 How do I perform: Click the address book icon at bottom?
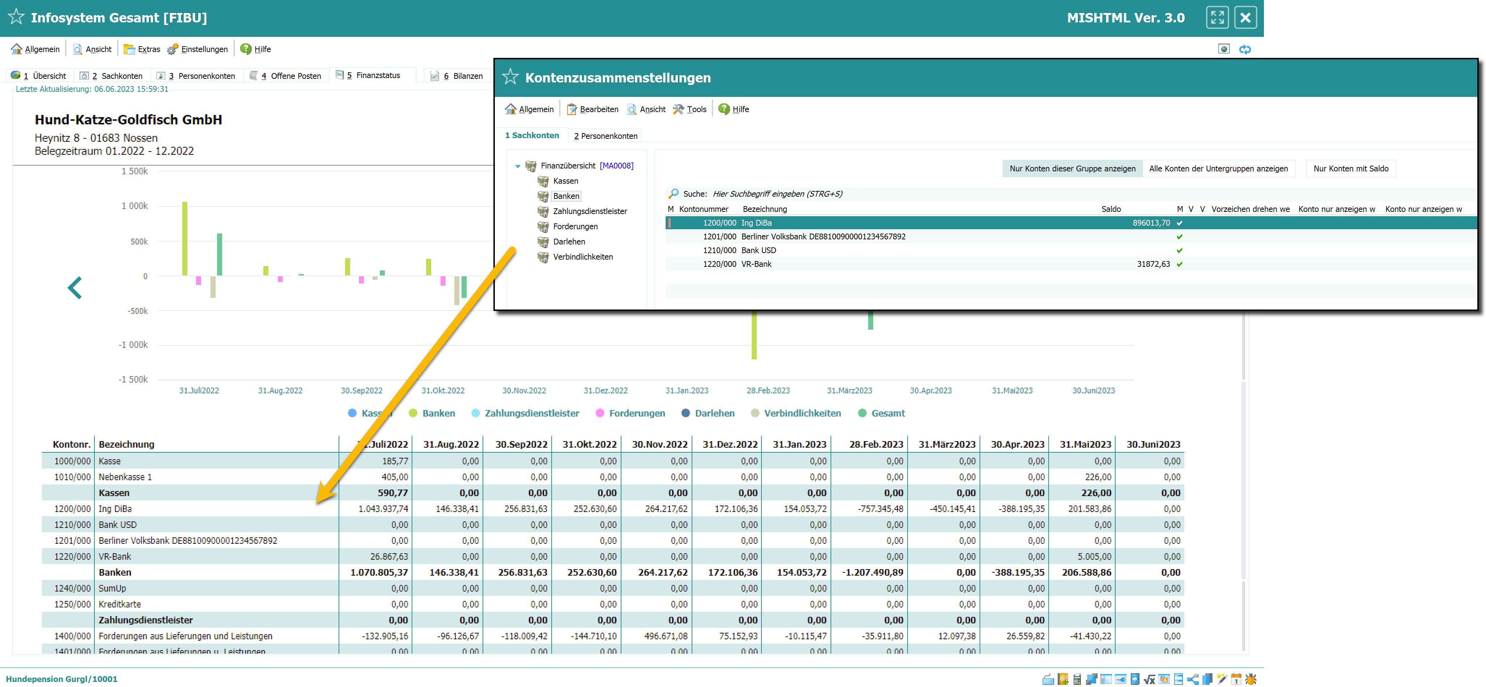1062,679
